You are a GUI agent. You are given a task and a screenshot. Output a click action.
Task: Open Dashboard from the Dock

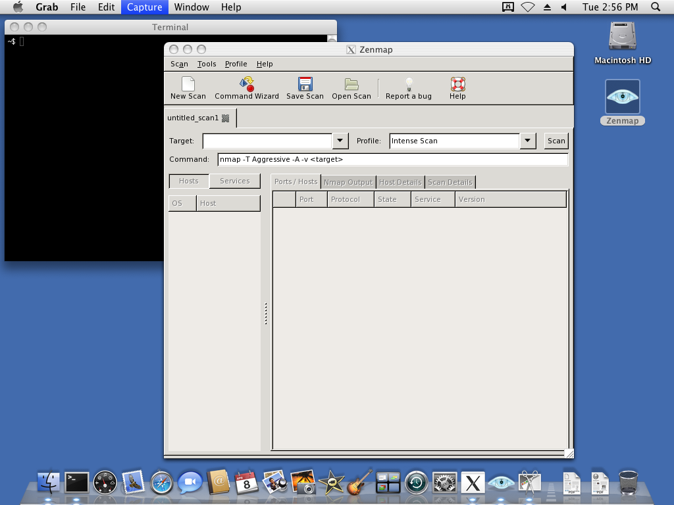pos(105,482)
